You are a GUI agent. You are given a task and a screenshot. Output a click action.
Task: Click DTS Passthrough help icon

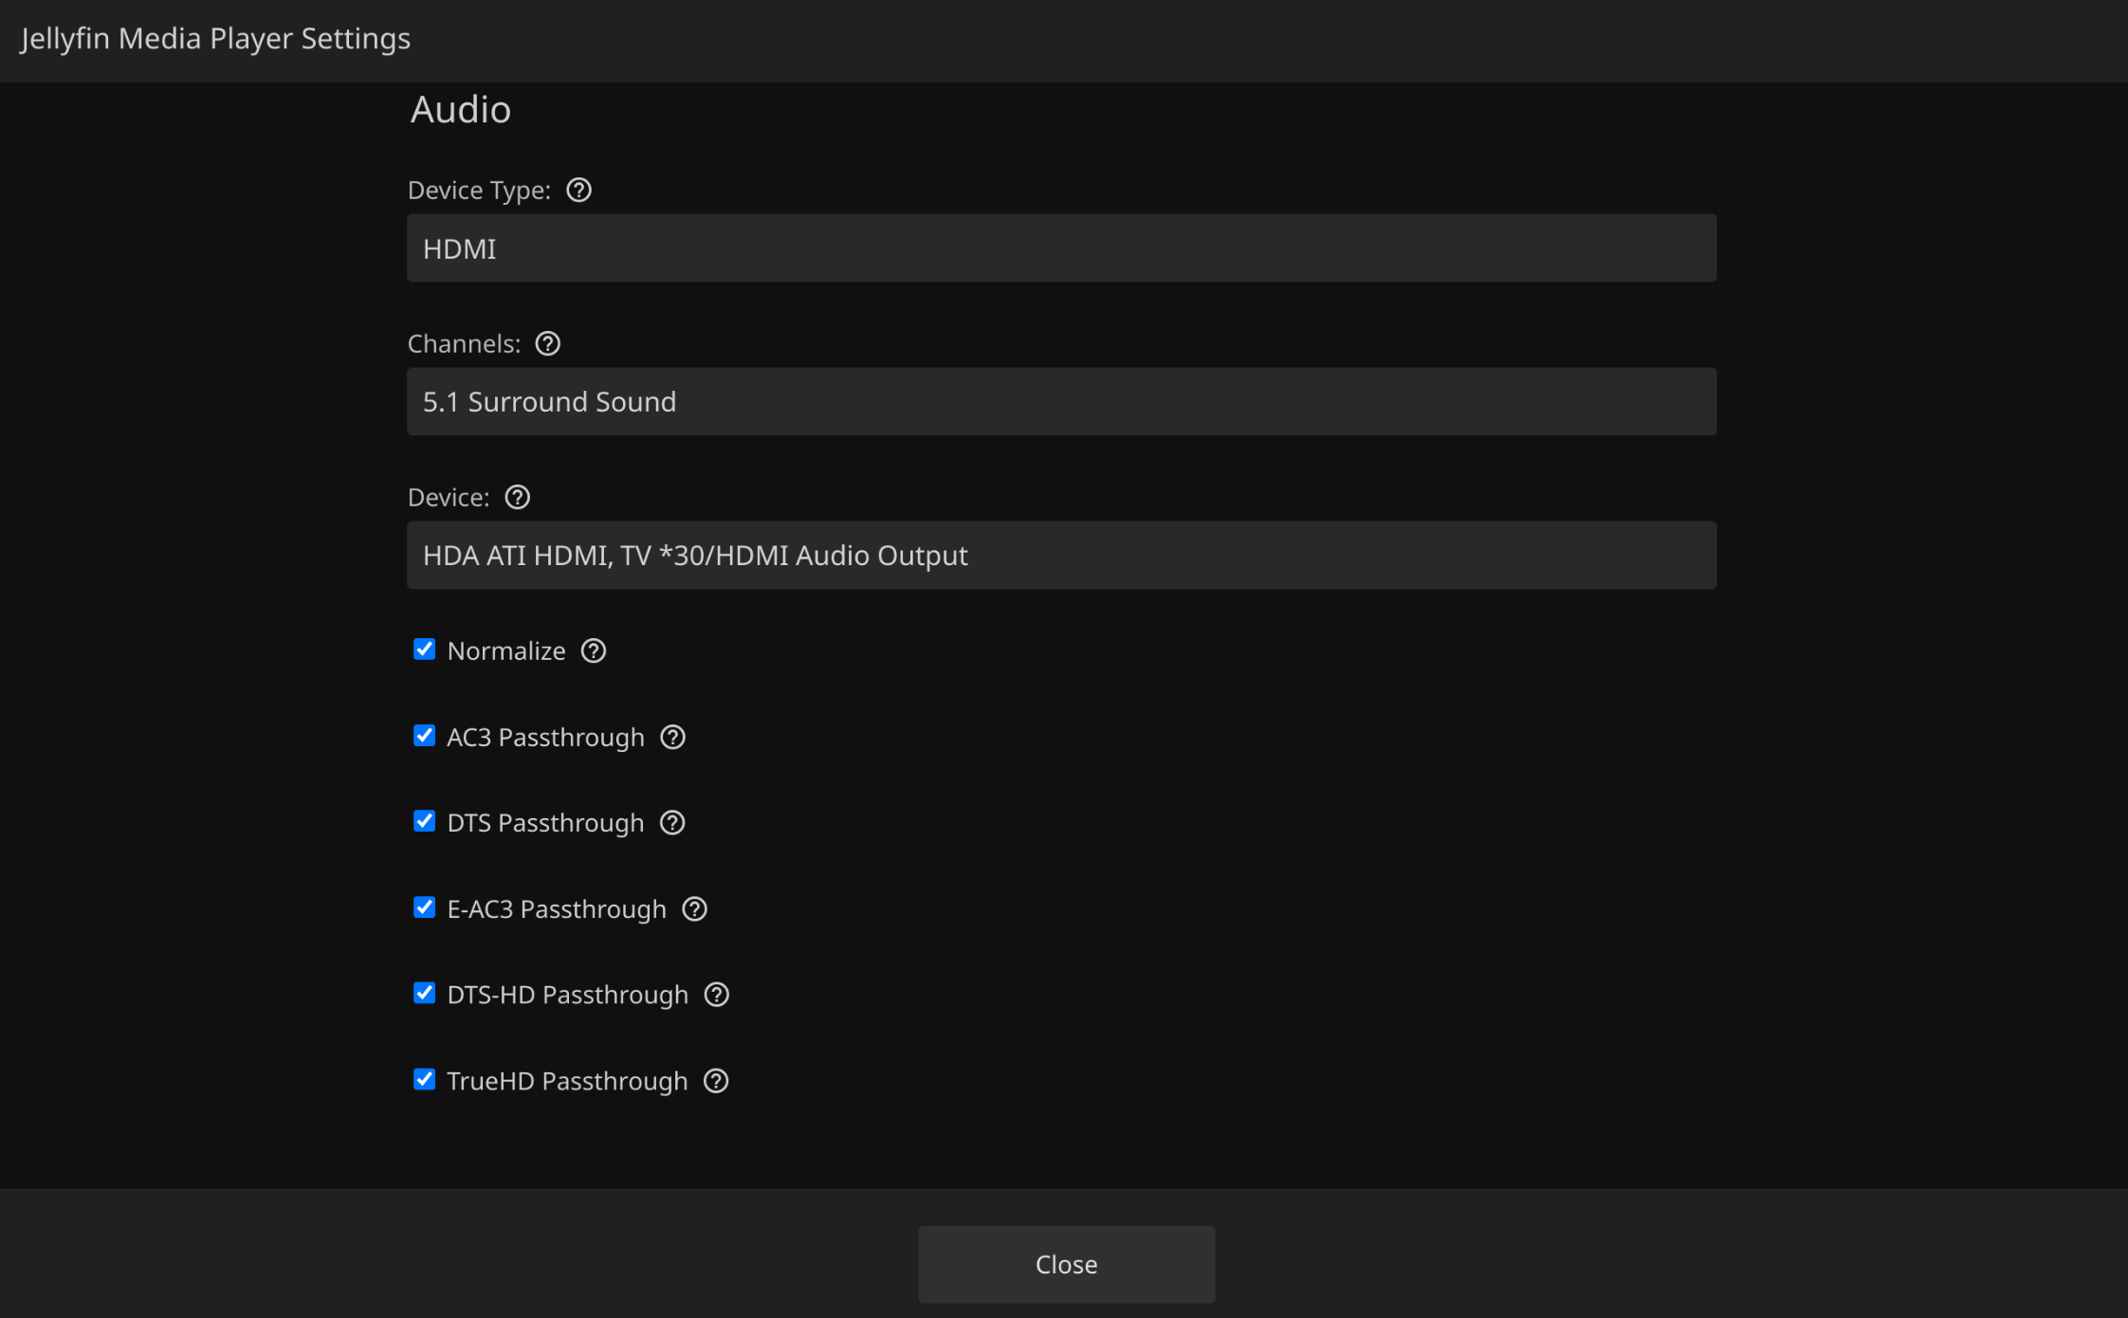coord(672,823)
